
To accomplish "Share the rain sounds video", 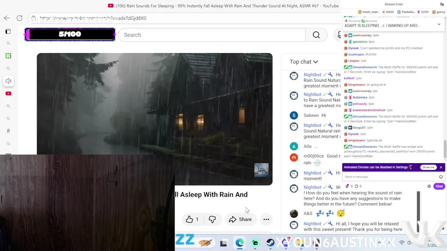I will (240, 219).
